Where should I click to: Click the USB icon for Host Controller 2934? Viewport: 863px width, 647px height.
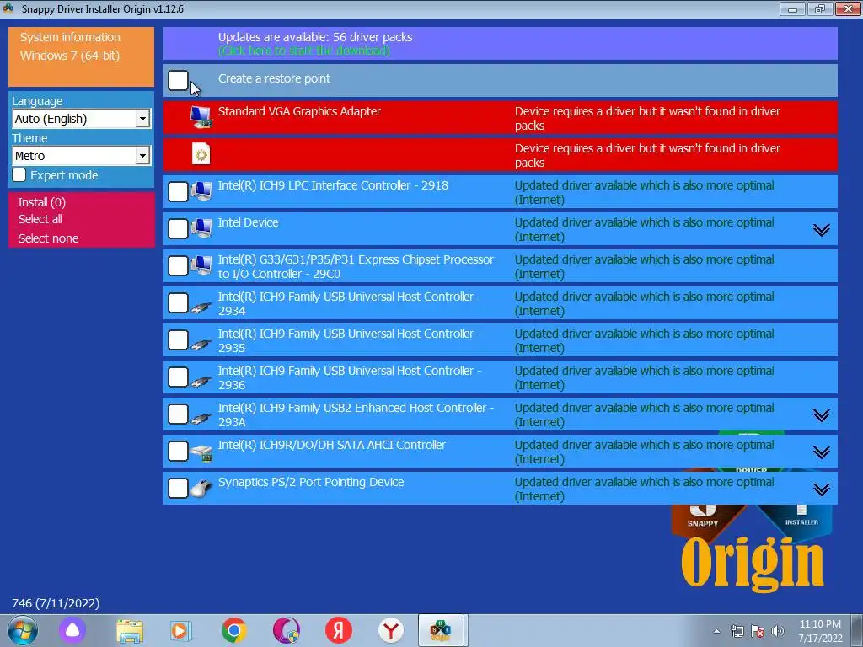coord(201,307)
